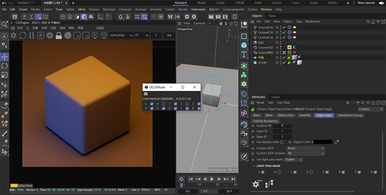Switch to the Takes tab
This screenshot has width=386, height=195.
click(272, 16)
